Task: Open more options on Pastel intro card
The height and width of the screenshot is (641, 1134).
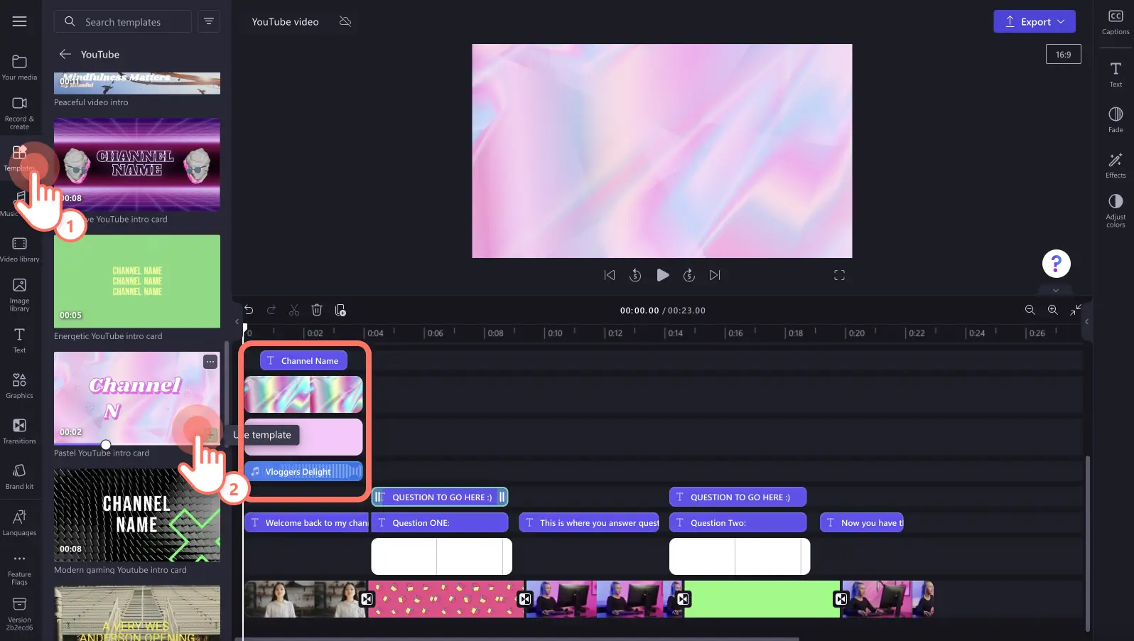Action: click(x=210, y=362)
